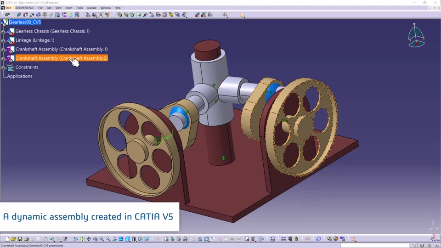Select Linkage (Linkage.1) tree item
The height and width of the screenshot is (248, 441).
coord(35,40)
